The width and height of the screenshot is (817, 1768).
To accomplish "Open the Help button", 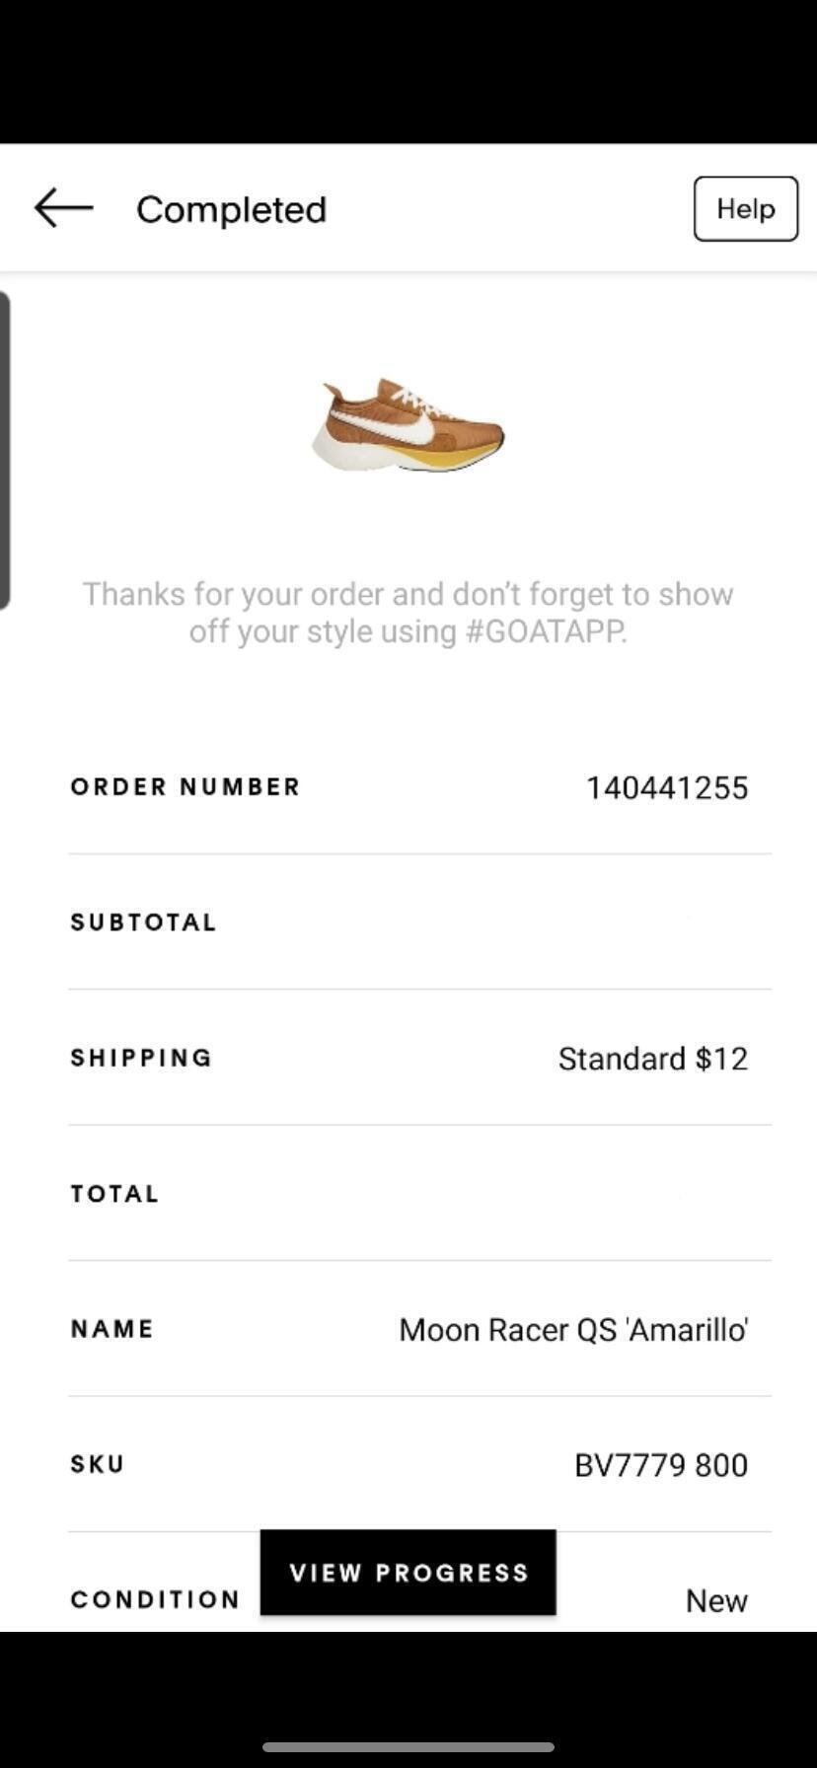I will (x=745, y=209).
